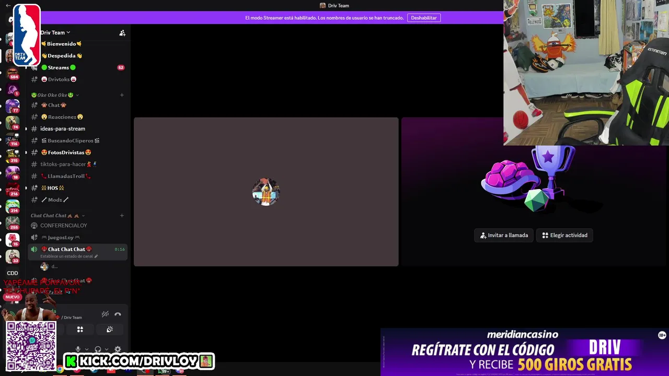Open the server with the 77 badge
The height and width of the screenshot is (376, 669).
tap(13, 106)
